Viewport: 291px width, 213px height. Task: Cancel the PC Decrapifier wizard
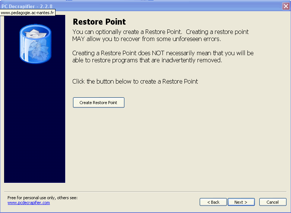tap(273, 202)
